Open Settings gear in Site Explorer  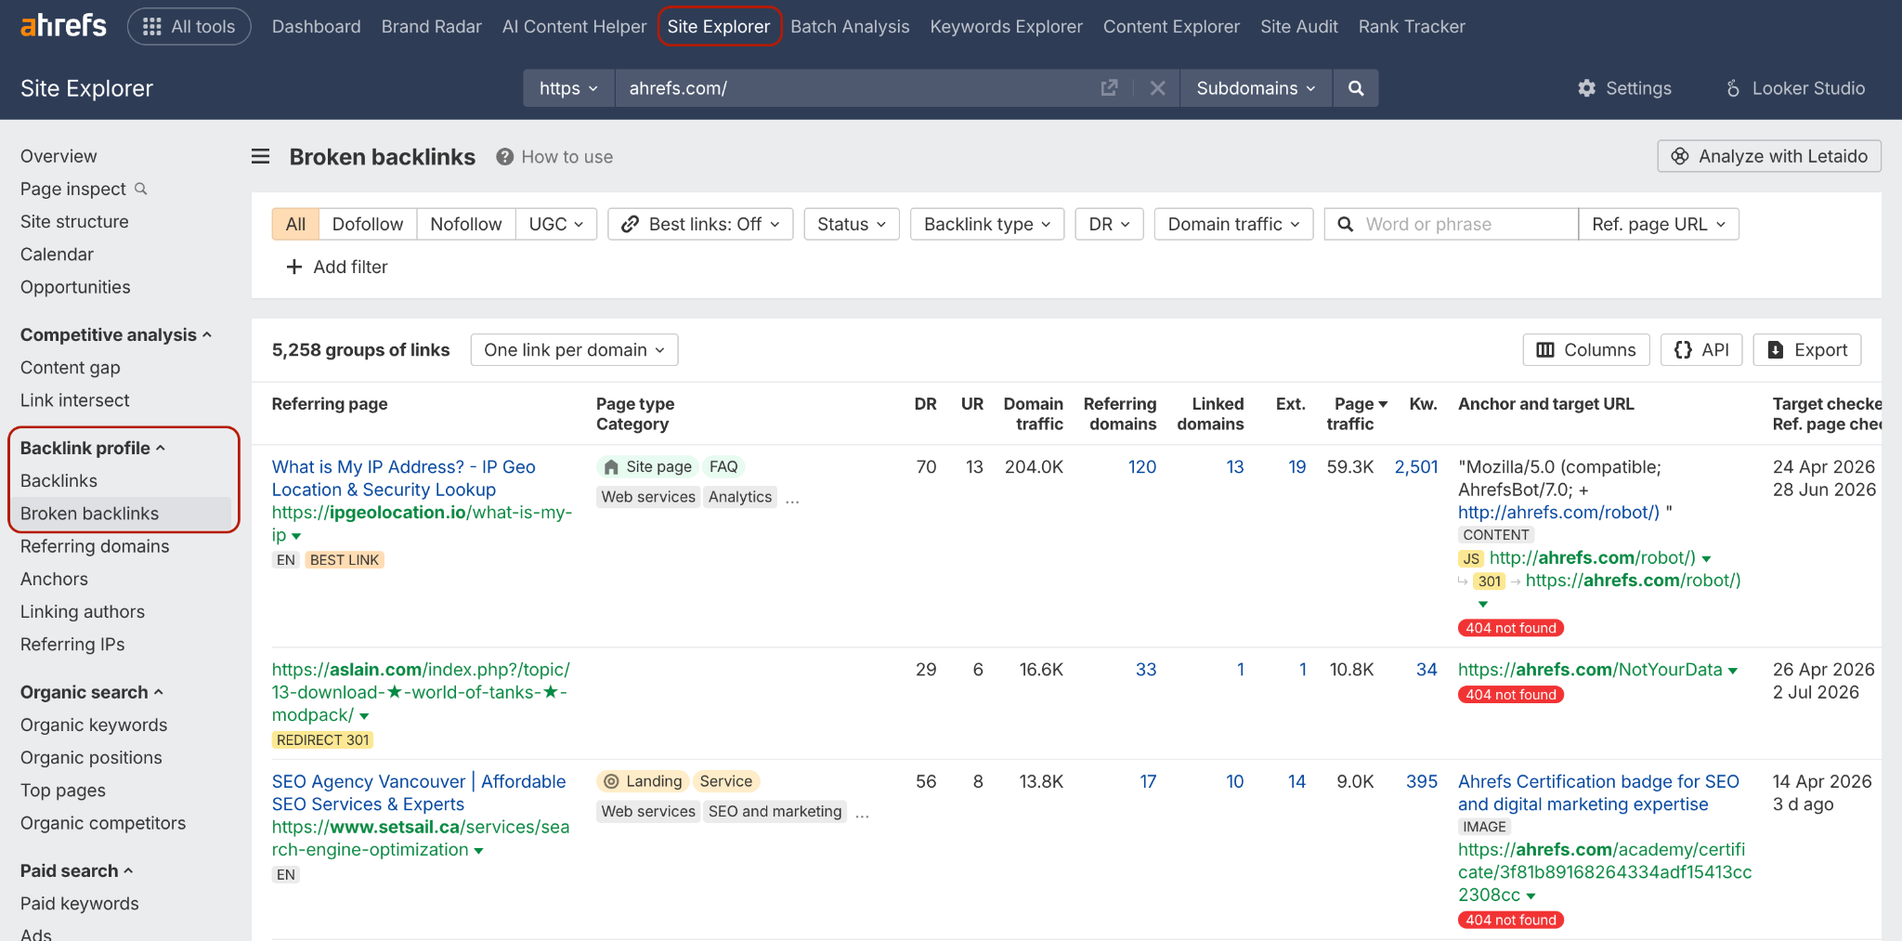1624,88
